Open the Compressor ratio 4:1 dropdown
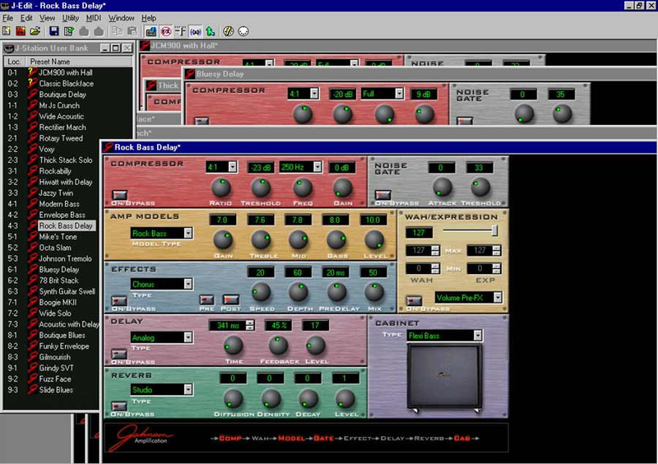Viewport: 658px width, 464px height. click(233, 167)
